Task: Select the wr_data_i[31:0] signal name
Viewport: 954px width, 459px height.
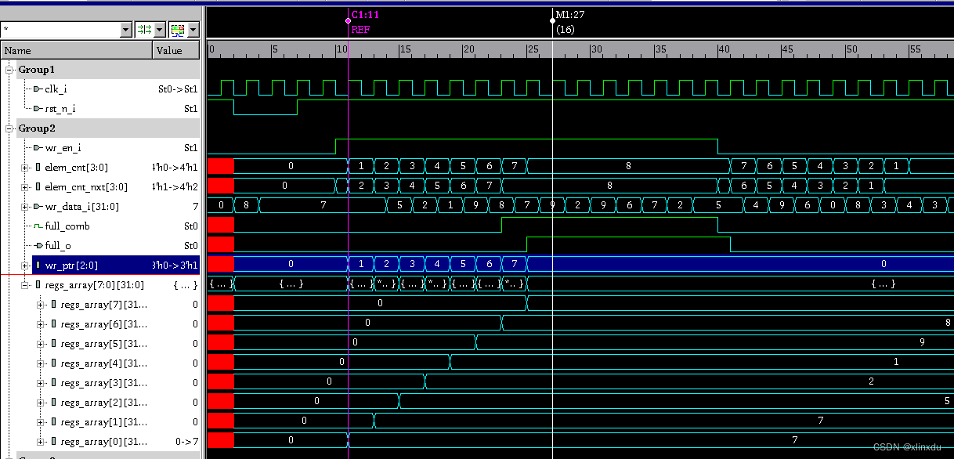Action: pyautogui.click(x=81, y=207)
